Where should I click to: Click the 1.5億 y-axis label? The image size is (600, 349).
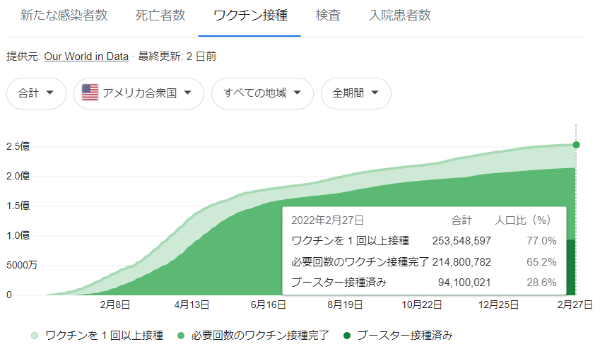pyautogui.click(x=18, y=206)
